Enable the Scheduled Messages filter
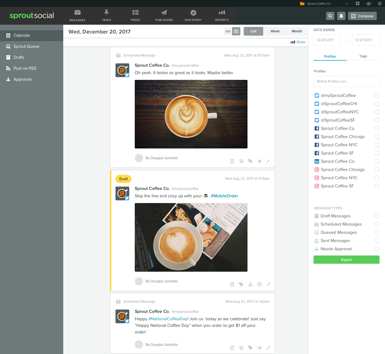The image size is (385, 354). click(376, 224)
